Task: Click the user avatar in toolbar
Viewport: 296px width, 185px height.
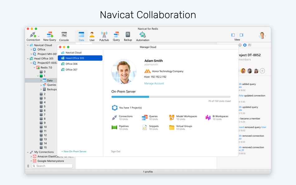Action: point(262,35)
